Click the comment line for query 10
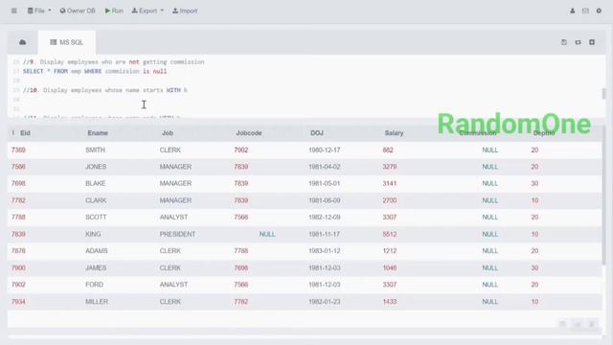The image size is (613, 345). coord(104,90)
